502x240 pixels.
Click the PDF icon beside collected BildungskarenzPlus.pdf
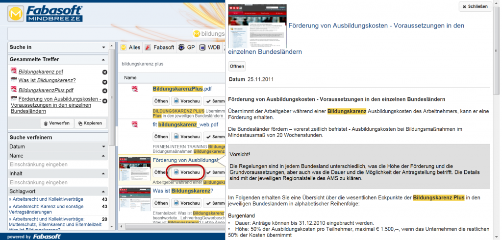coord(13,89)
